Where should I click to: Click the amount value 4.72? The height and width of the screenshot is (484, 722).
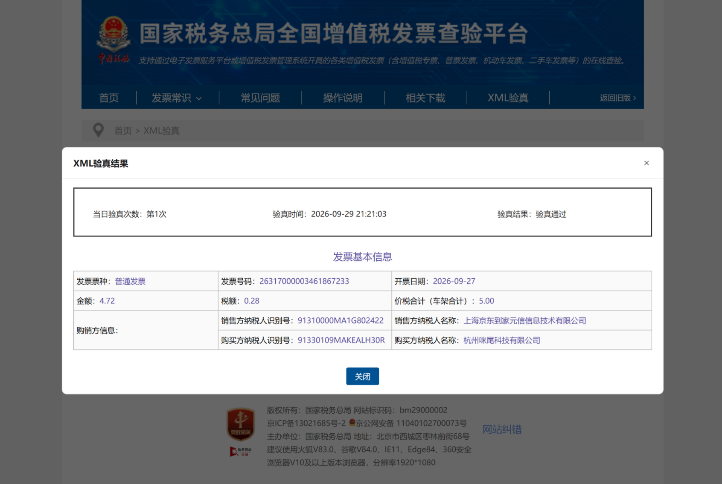coord(107,301)
